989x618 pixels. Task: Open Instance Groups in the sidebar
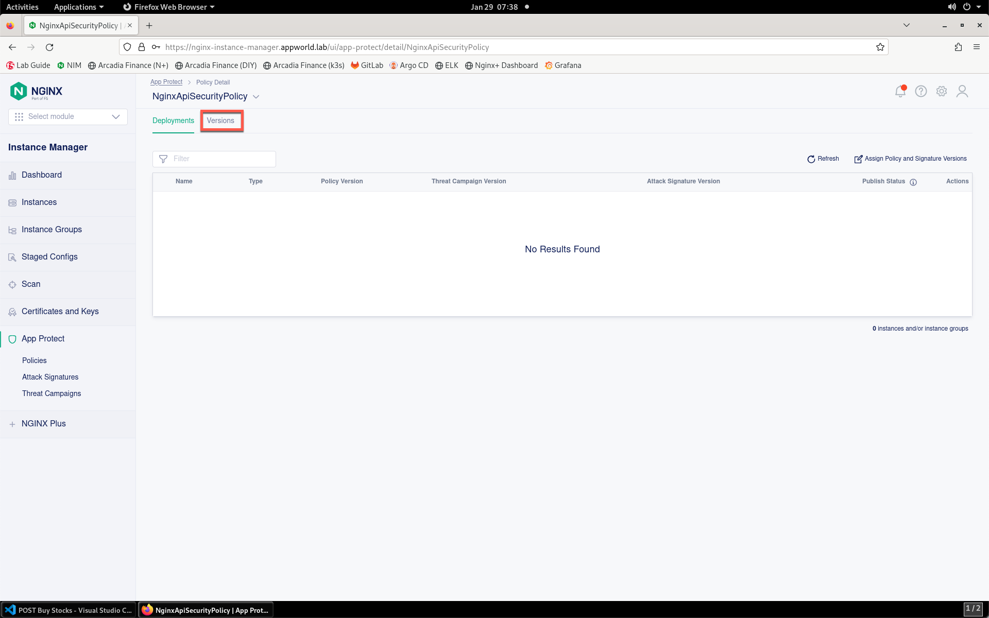point(68,230)
